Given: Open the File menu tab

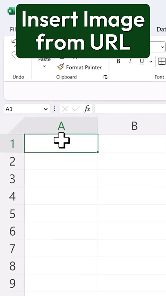Looking at the screenshot, I should tap(13, 29).
